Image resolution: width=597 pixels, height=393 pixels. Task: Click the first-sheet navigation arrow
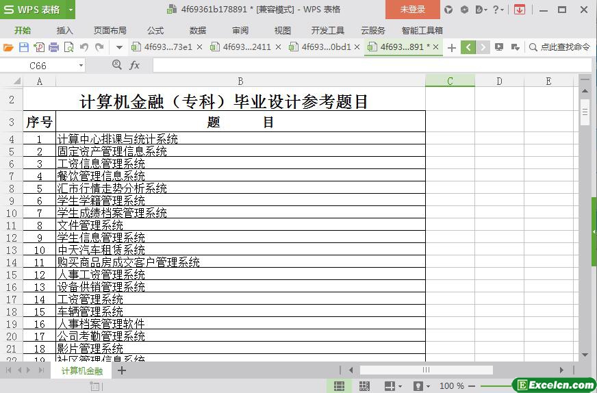(9, 370)
